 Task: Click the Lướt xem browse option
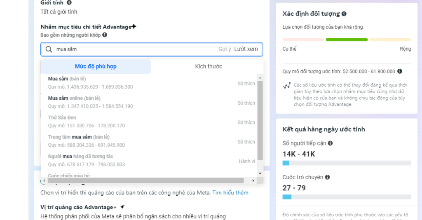coord(246,49)
